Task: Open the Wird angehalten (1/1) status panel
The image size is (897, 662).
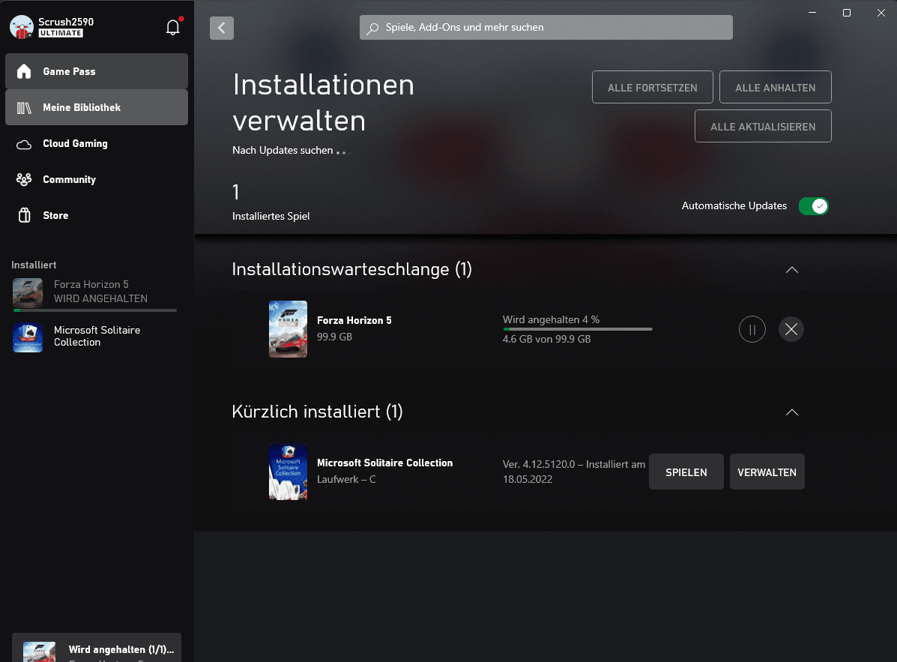Action: (97, 648)
